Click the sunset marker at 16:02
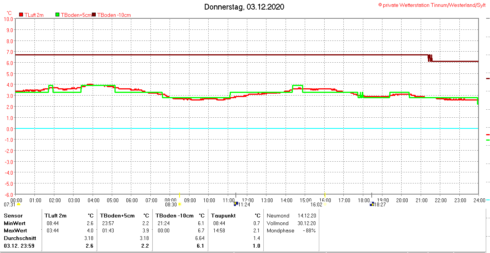Image resolution: width=490 pixels, height=253 pixels. (x=325, y=204)
